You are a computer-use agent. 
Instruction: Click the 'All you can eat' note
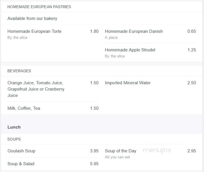point(117,157)
